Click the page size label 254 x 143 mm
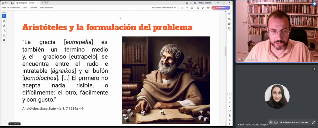 tap(15, 124)
